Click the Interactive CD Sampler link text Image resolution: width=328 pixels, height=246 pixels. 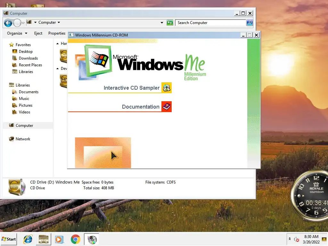pyautogui.click(x=132, y=88)
